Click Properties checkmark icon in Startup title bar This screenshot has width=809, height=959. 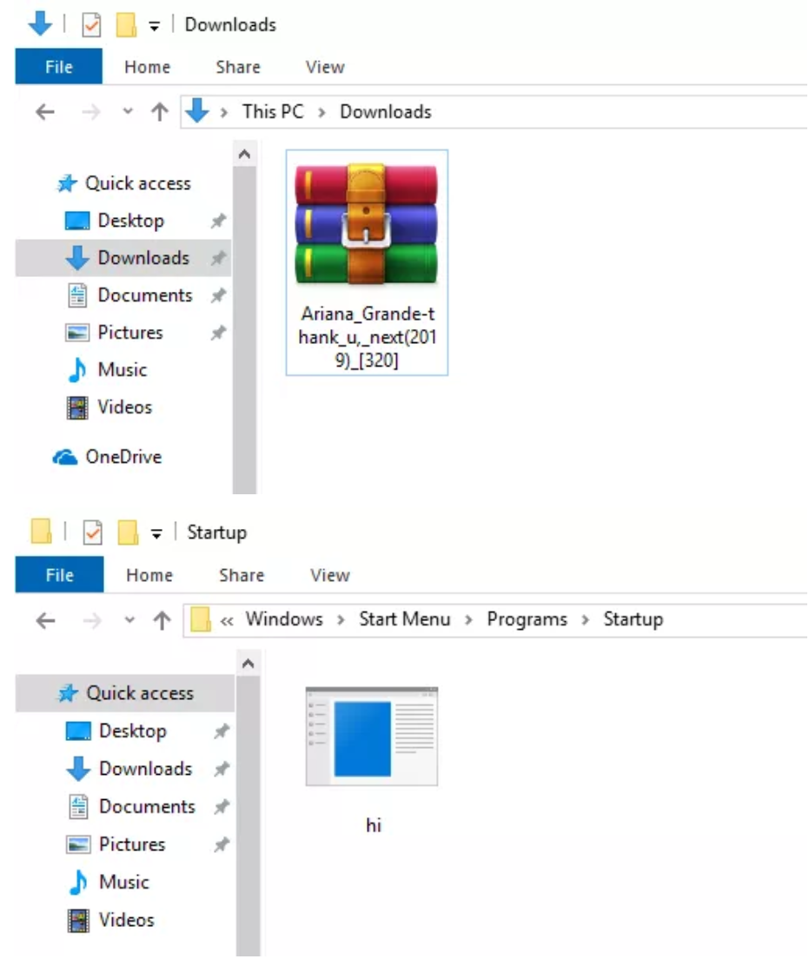pyautogui.click(x=92, y=532)
